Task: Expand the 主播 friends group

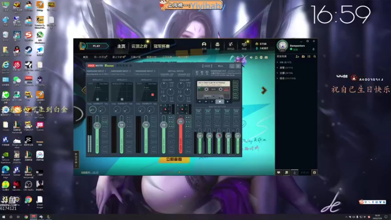Action: point(285,73)
